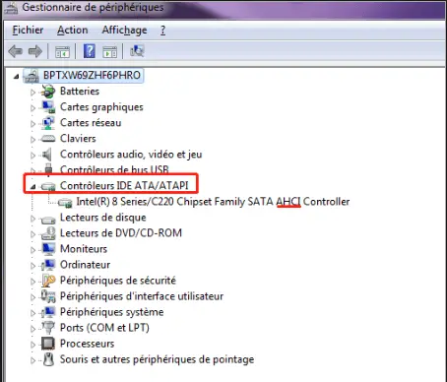Click the Claviers keyboard icon
This screenshot has width=447, height=382.
(x=48, y=139)
